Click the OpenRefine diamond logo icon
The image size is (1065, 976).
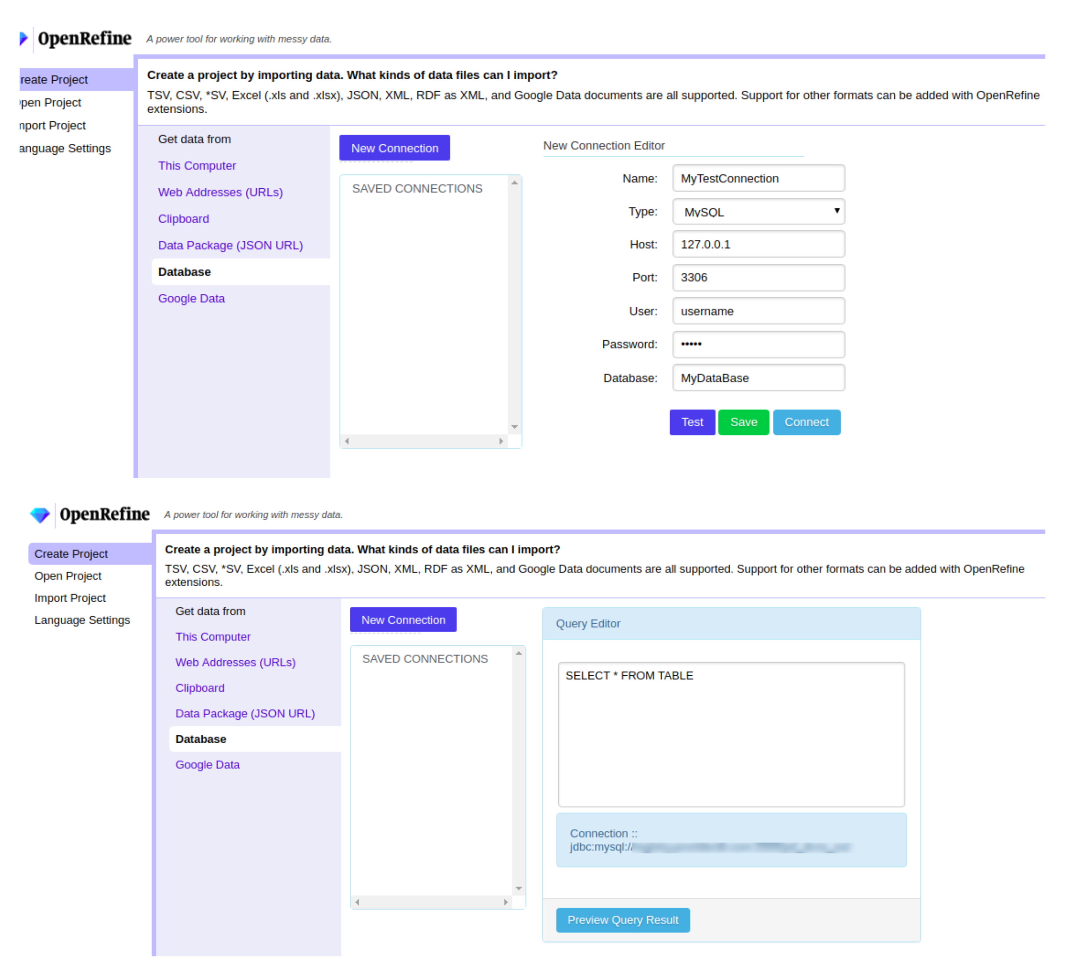(x=40, y=514)
